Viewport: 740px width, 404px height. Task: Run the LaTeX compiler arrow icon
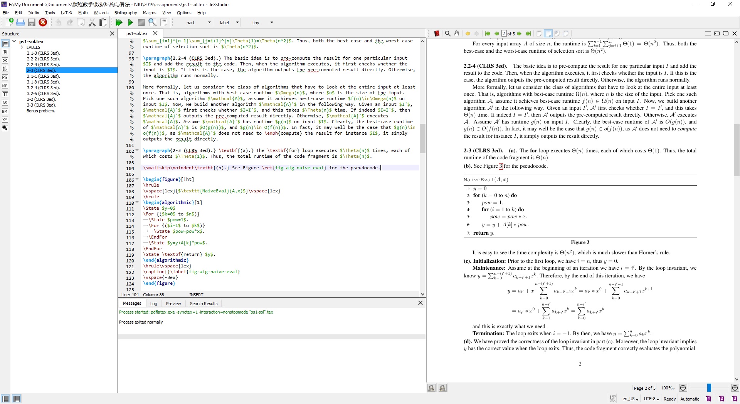coord(131,22)
